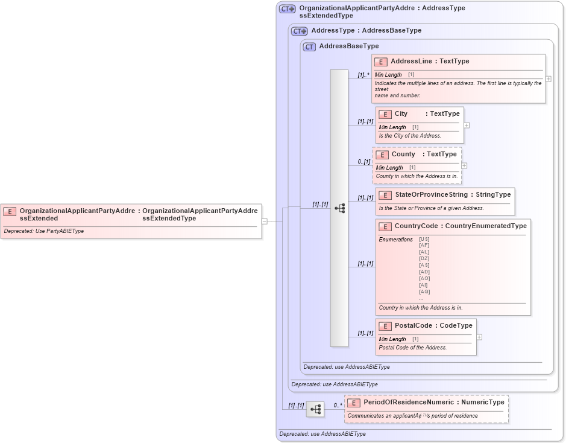
Task: Collapse OrganizationalApplicantPartyAddressExtended via its minus box
Action: [x=265, y=220]
